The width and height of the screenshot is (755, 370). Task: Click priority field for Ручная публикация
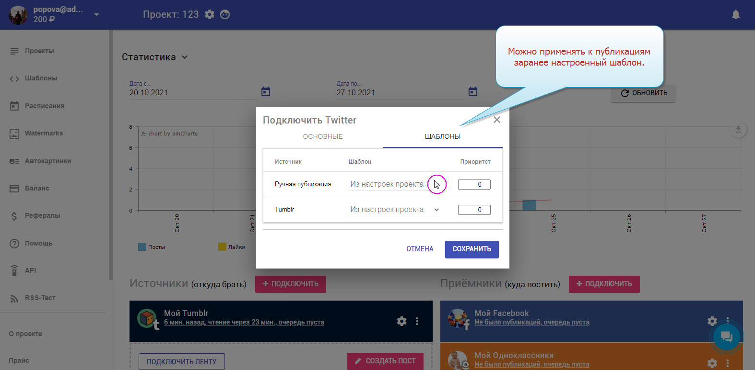click(x=474, y=184)
